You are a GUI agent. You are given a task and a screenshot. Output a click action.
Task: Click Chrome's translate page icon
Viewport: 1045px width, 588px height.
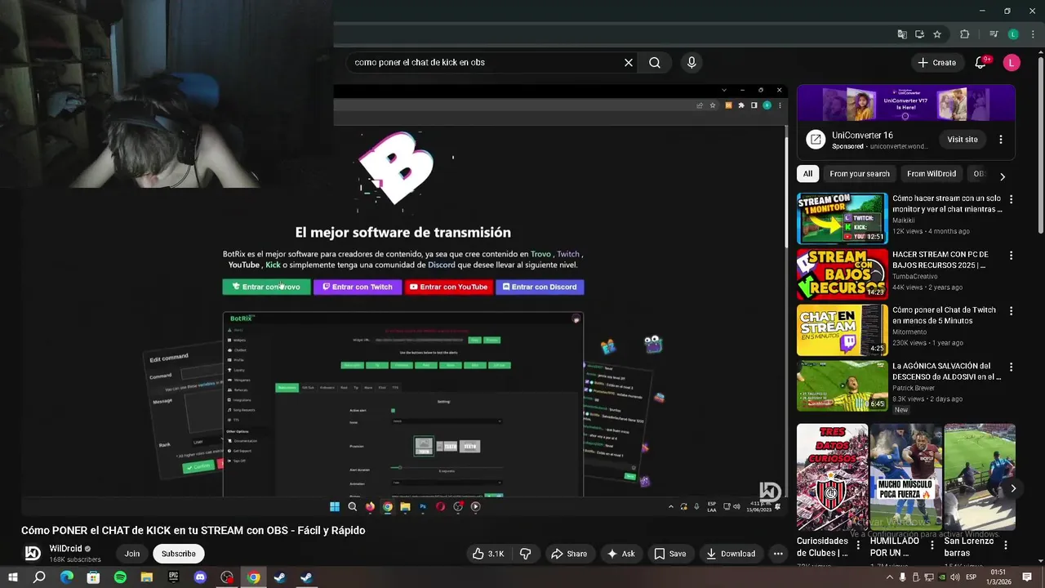[x=902, y=34]
